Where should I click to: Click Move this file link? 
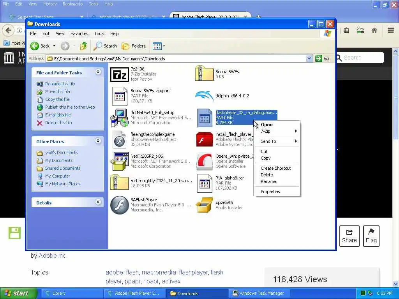(58, 91)
